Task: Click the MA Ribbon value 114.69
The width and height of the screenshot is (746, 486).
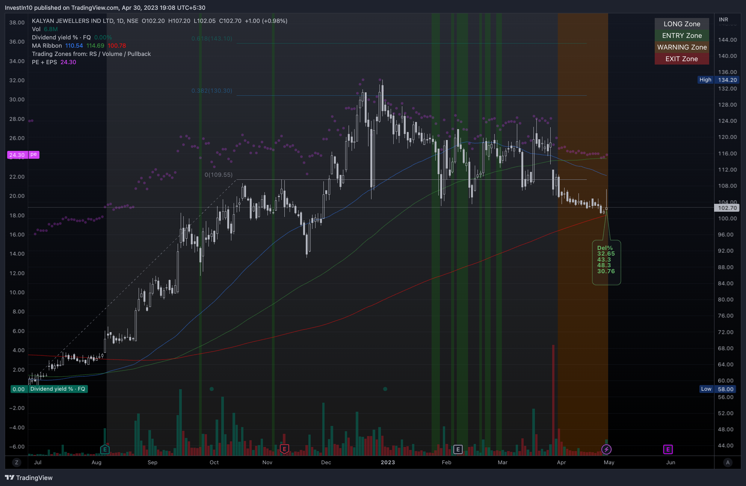Action: tap(95, 46)
